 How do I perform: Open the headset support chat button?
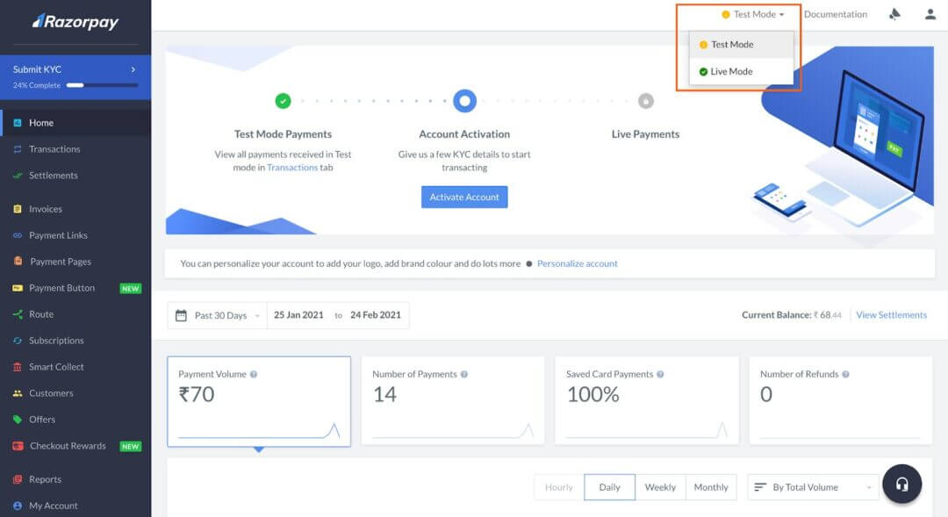(x=901, y=485)
